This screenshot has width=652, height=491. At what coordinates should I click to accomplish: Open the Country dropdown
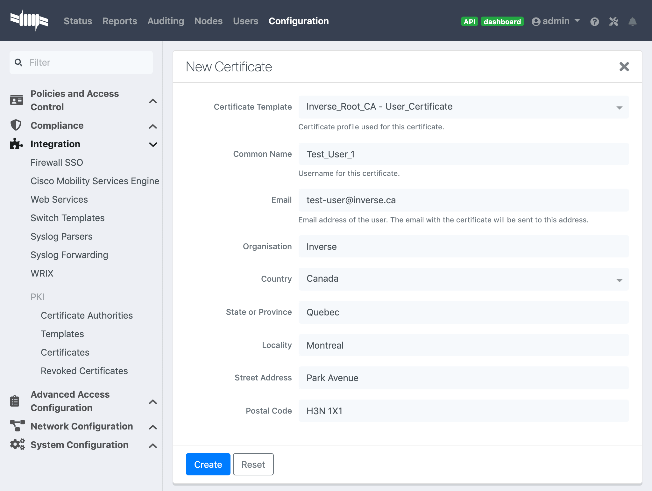(463, 279)
